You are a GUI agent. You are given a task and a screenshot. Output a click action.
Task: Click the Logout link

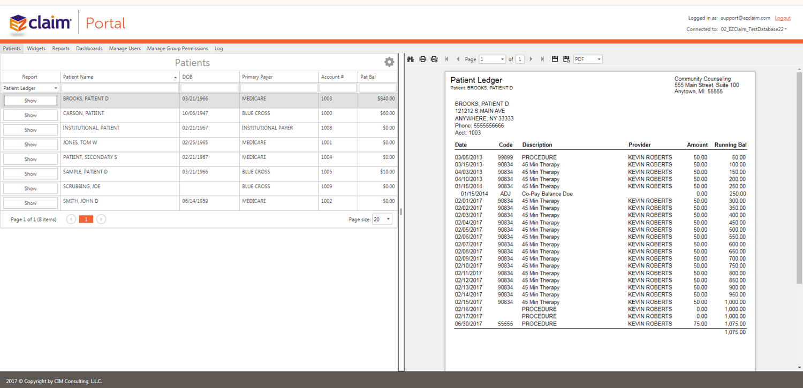(x=783, y=18)
